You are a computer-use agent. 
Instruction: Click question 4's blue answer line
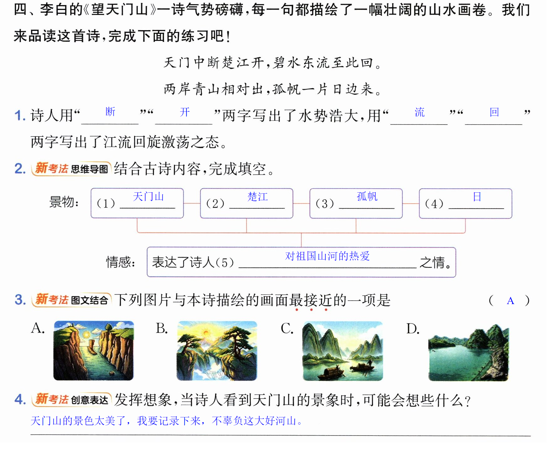pos(166,421)
